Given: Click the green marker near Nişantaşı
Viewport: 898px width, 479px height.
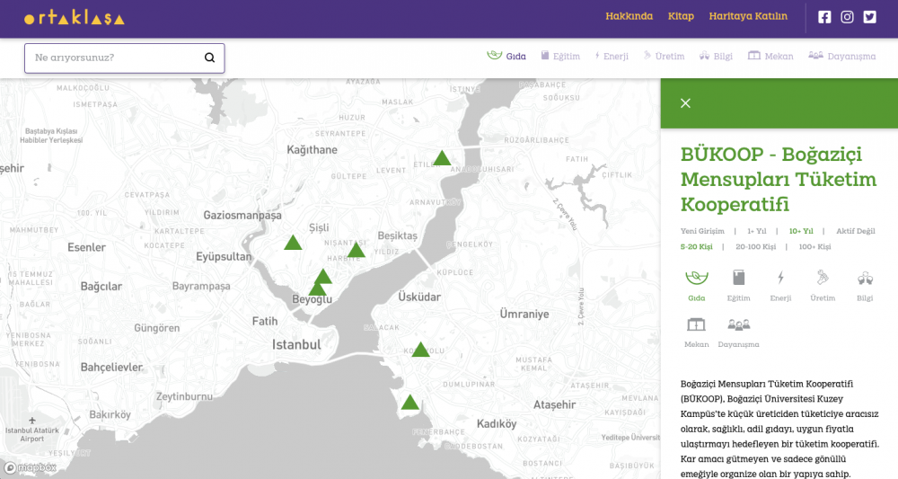Looking at the screenshot, I should tap(356, 250).
